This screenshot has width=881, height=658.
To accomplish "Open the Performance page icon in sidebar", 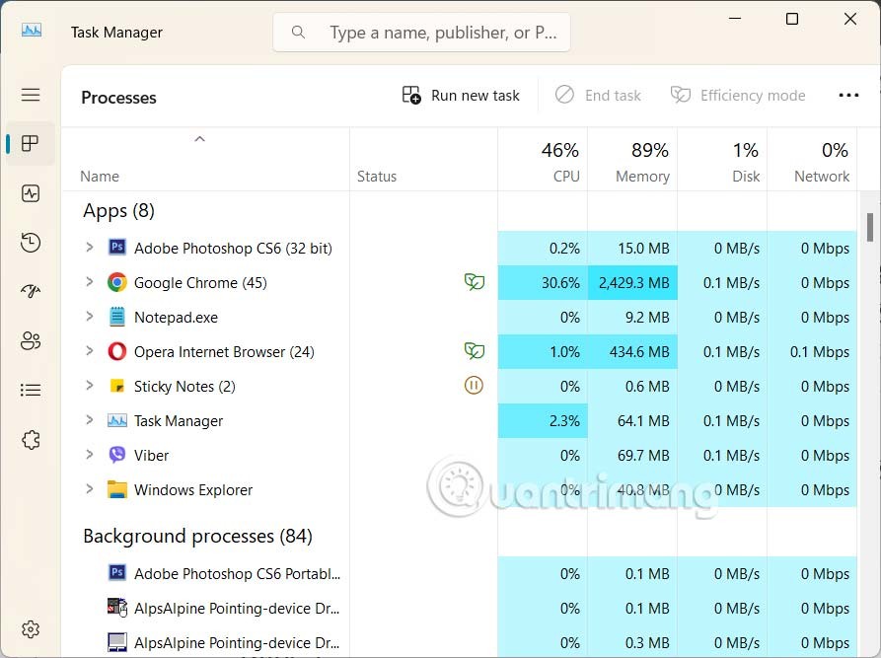I will (31, 193).
